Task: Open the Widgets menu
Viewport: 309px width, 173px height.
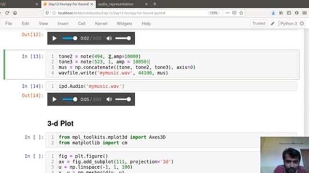Action: click(125, 24)
